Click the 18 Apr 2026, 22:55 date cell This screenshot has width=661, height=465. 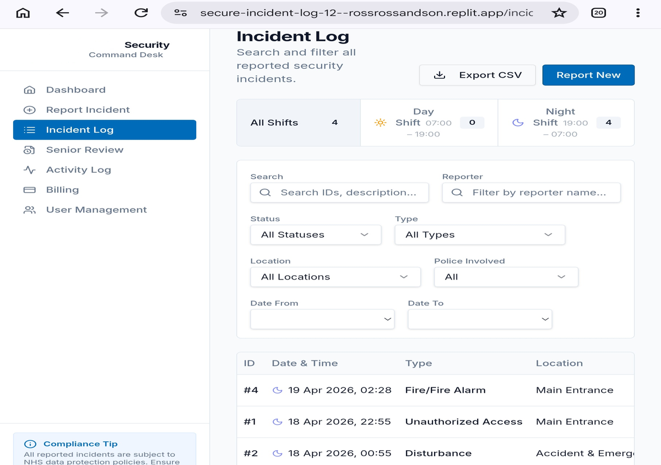point(339,422)
